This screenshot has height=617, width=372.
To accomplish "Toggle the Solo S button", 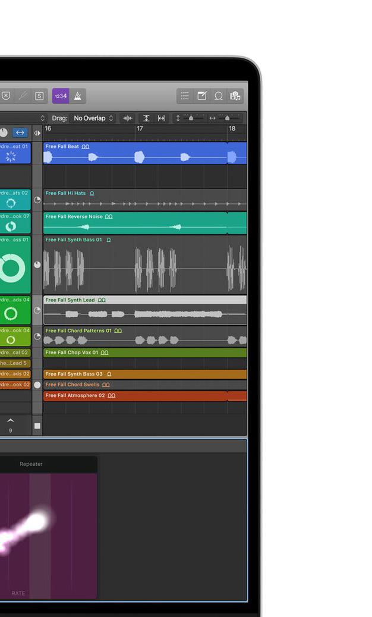I will (39, 96).
